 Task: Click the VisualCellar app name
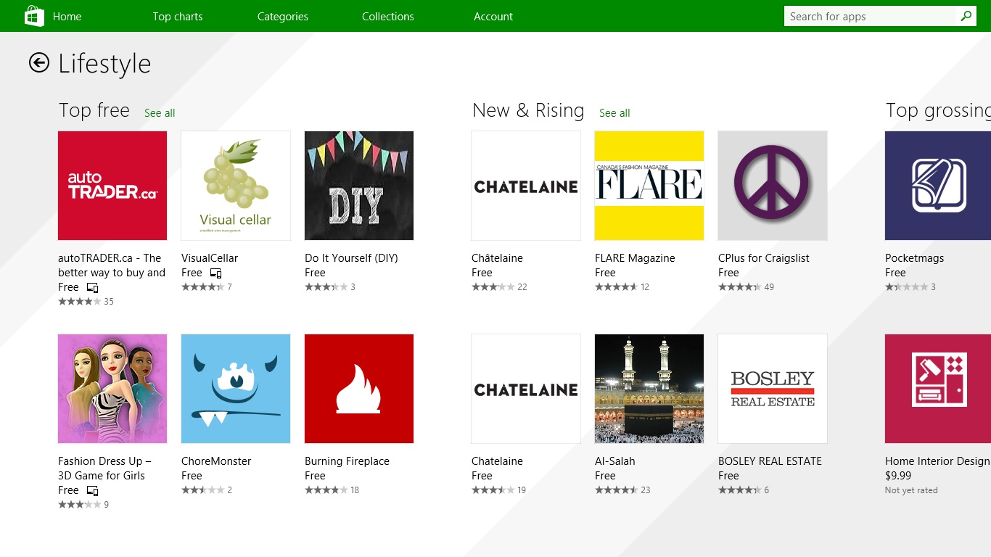[210, 258]
